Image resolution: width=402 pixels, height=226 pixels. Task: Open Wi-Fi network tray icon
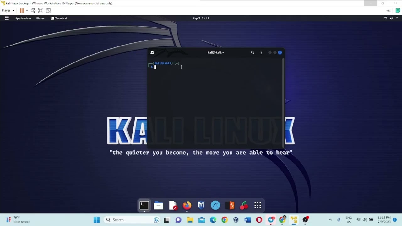pos(359,220)
